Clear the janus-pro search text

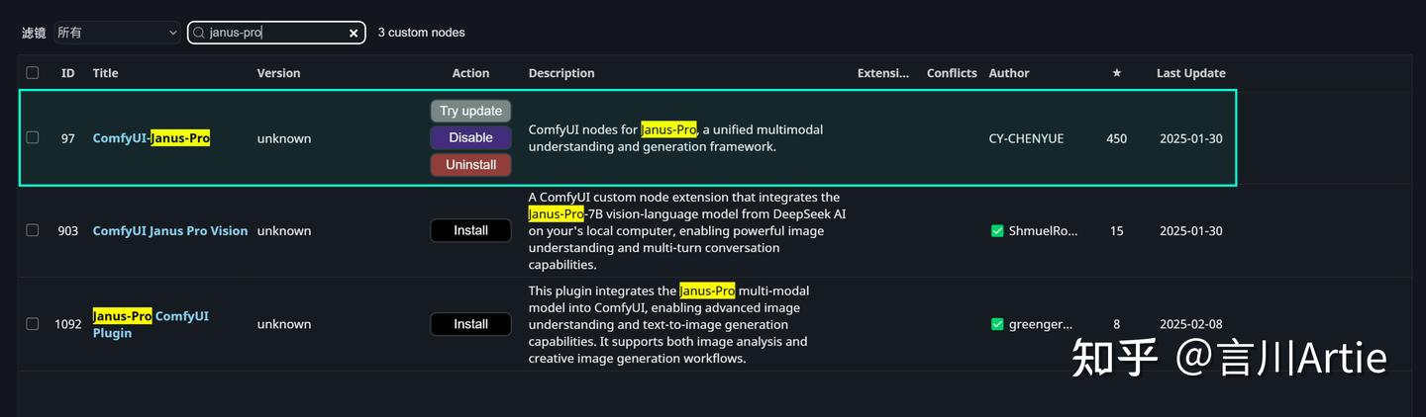tap(354, 34)
